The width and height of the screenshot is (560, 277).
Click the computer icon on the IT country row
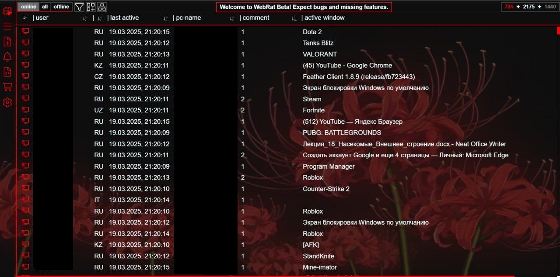tap(25, 200)
